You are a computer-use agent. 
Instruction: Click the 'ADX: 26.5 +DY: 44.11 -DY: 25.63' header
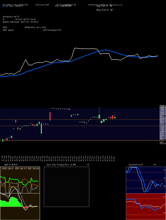[20, 168]
